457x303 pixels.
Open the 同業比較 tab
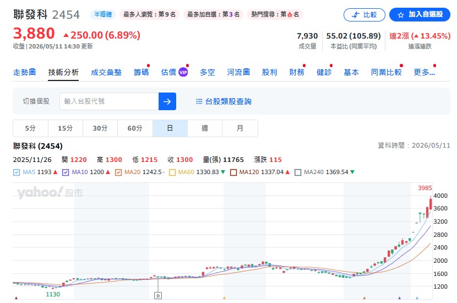(386, 72)
